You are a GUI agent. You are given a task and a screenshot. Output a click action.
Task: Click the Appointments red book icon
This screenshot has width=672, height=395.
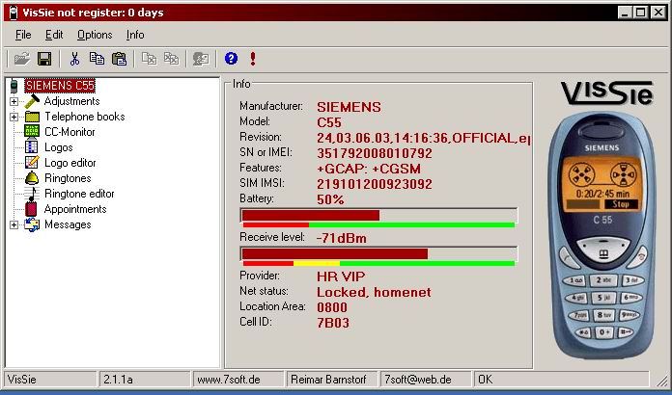tap(31, 209)
